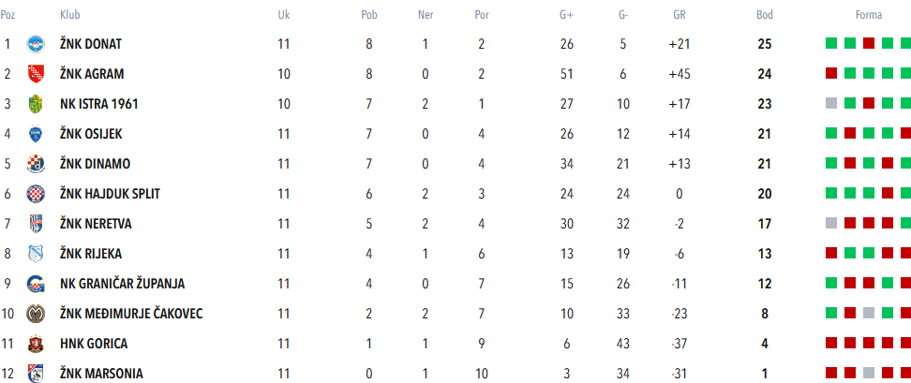Click the ŽNK Rijeka club crest
The height and width of the screenshot is (383, 911).
(36, 254)
